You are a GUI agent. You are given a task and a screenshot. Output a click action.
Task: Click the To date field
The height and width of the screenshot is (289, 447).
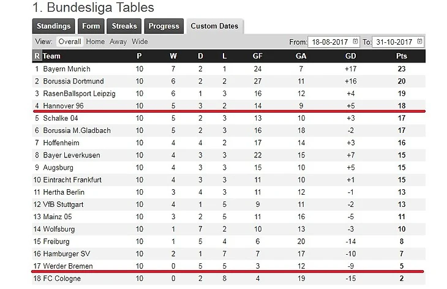[x=396, y=42]
